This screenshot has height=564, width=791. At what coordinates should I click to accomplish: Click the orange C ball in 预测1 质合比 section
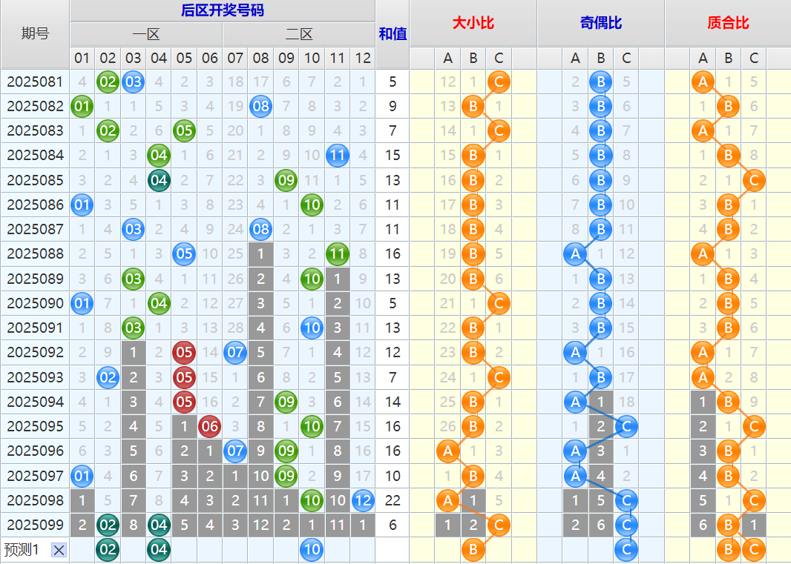pyautogui.click(x=754, y=549)
